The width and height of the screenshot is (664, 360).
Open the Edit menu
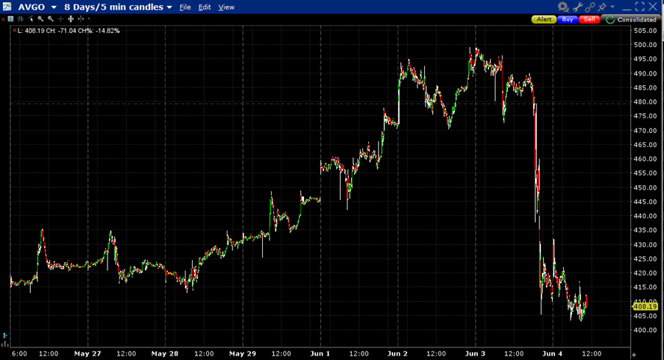coord(205,7)
